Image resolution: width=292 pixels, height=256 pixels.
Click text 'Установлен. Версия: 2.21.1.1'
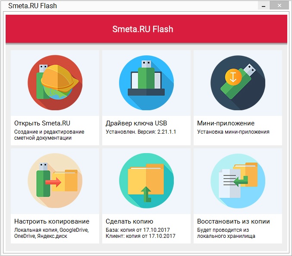tap(141, 132)
